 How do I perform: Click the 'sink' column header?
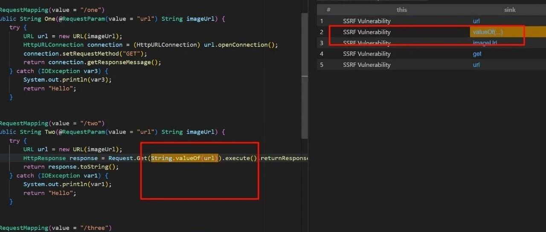click(x=510, y=10)
